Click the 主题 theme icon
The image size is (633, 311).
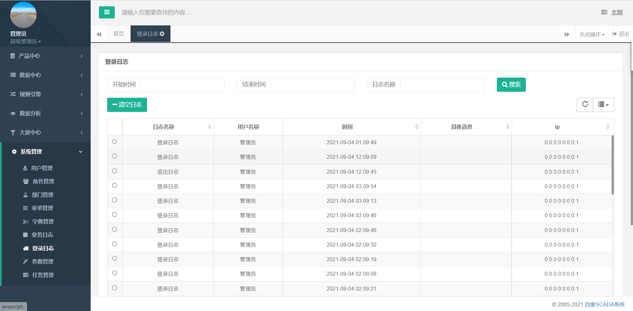pyautogui.click(x=604, y=13)
